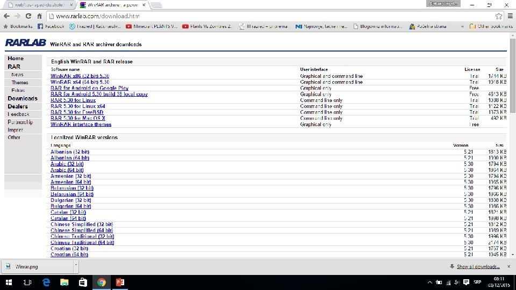Download RAR 5.30 for Linux x64
The image size is (516, 290).
78,106
